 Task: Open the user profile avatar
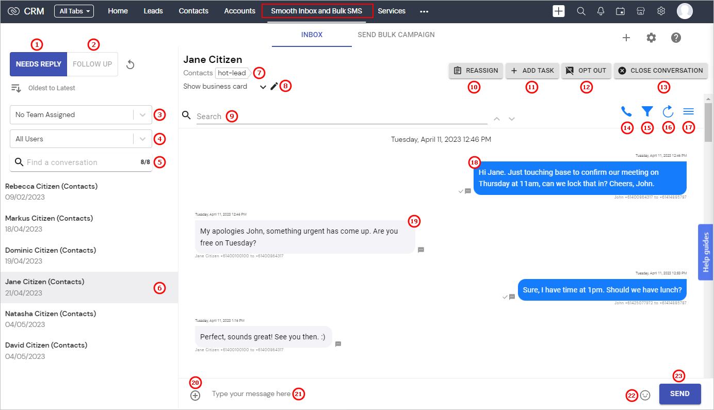685,11
